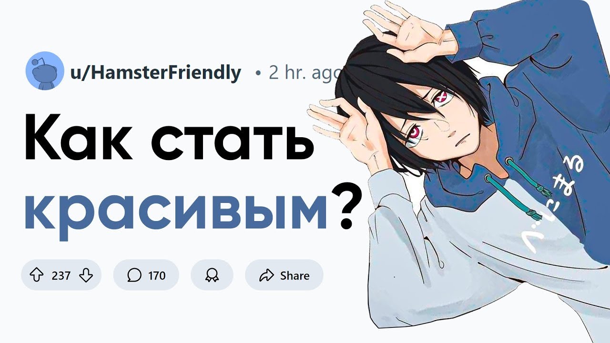
Task: Downvote the post with the down arrow
Action: pos(86,275)
